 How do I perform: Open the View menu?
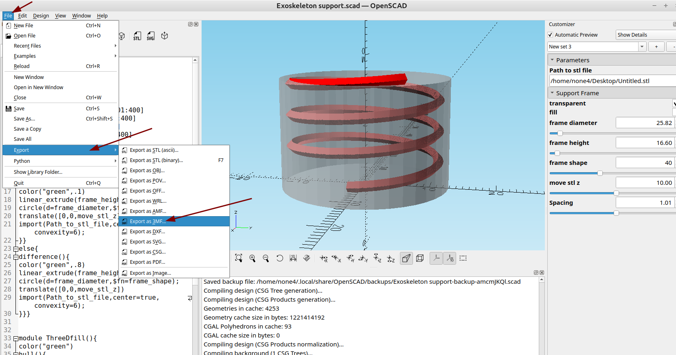[60, 16]
